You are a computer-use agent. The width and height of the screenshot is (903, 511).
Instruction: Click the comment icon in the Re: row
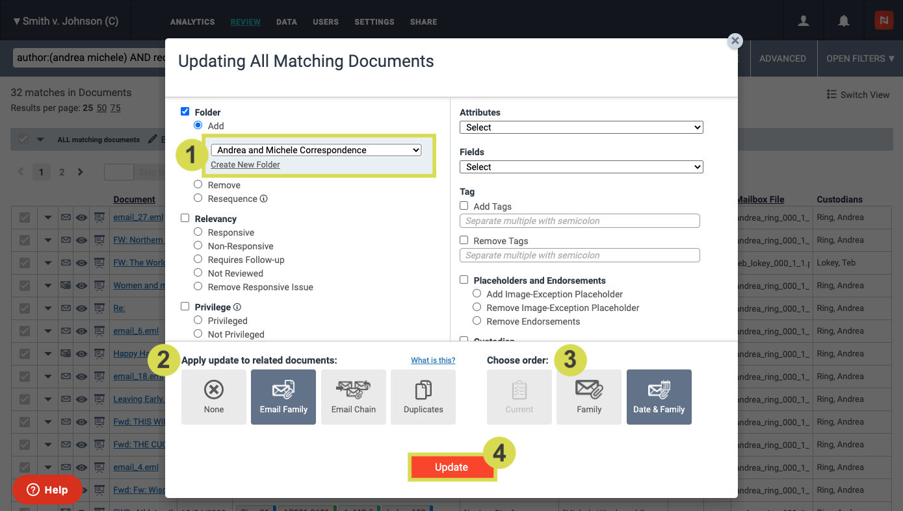coord(99,308)
